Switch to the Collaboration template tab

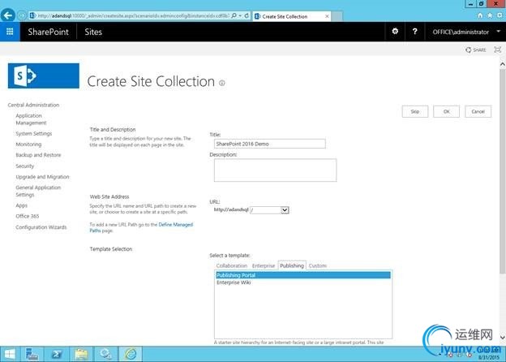click(232, 265)
